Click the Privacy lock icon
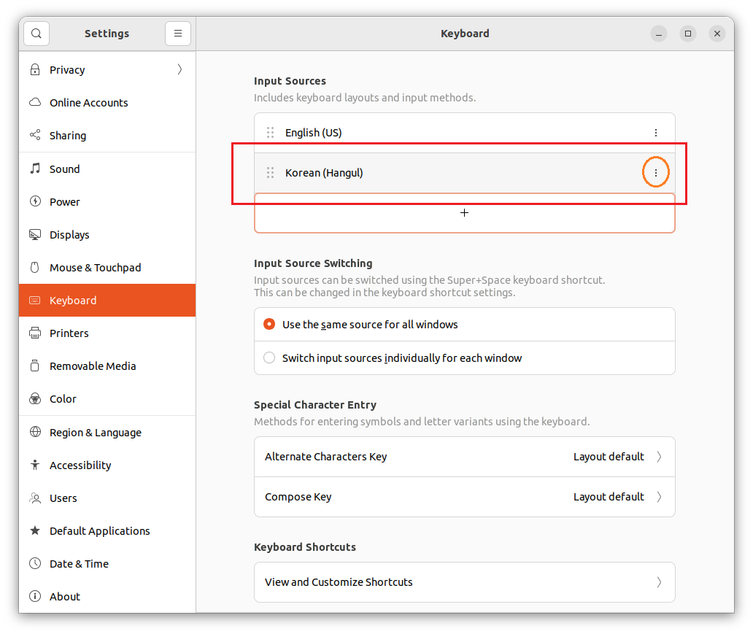 (x=35, y=69)
